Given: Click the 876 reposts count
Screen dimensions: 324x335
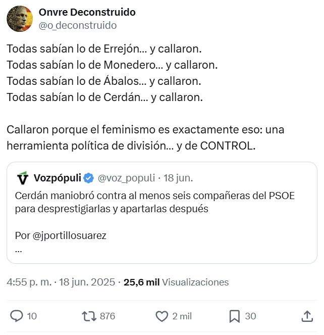Looking at the screenshot, I should pyautogui.click(x=107, y=316).
